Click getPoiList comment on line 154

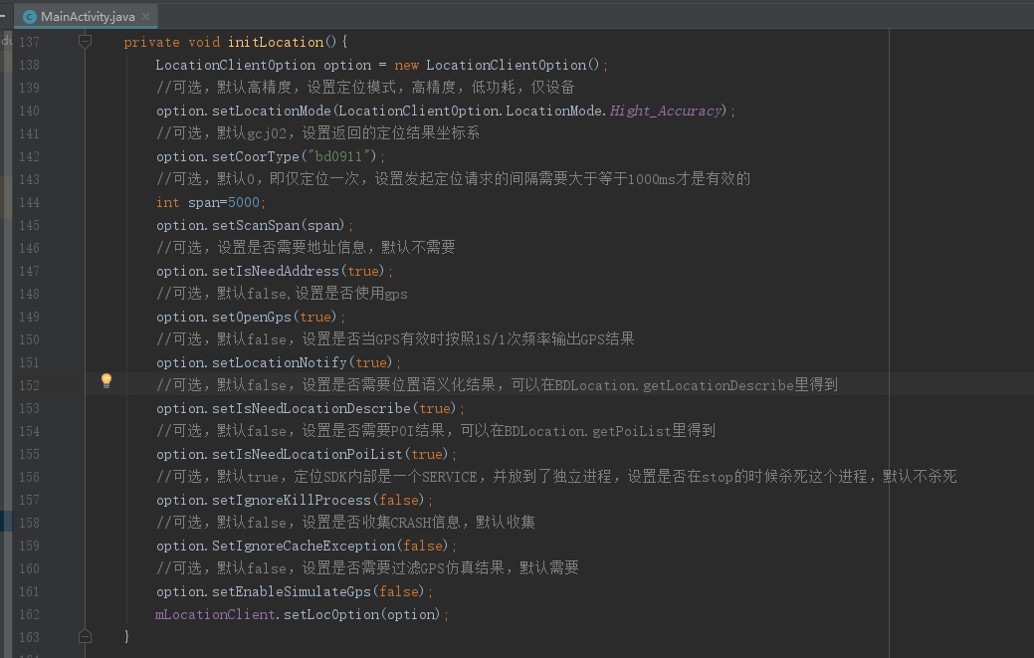click(436, 431)
